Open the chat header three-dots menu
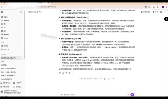 (164, 12)
